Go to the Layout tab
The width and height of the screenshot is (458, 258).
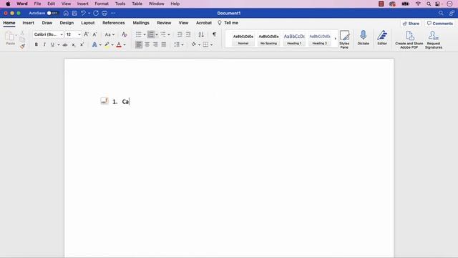(x=88, y=23)
